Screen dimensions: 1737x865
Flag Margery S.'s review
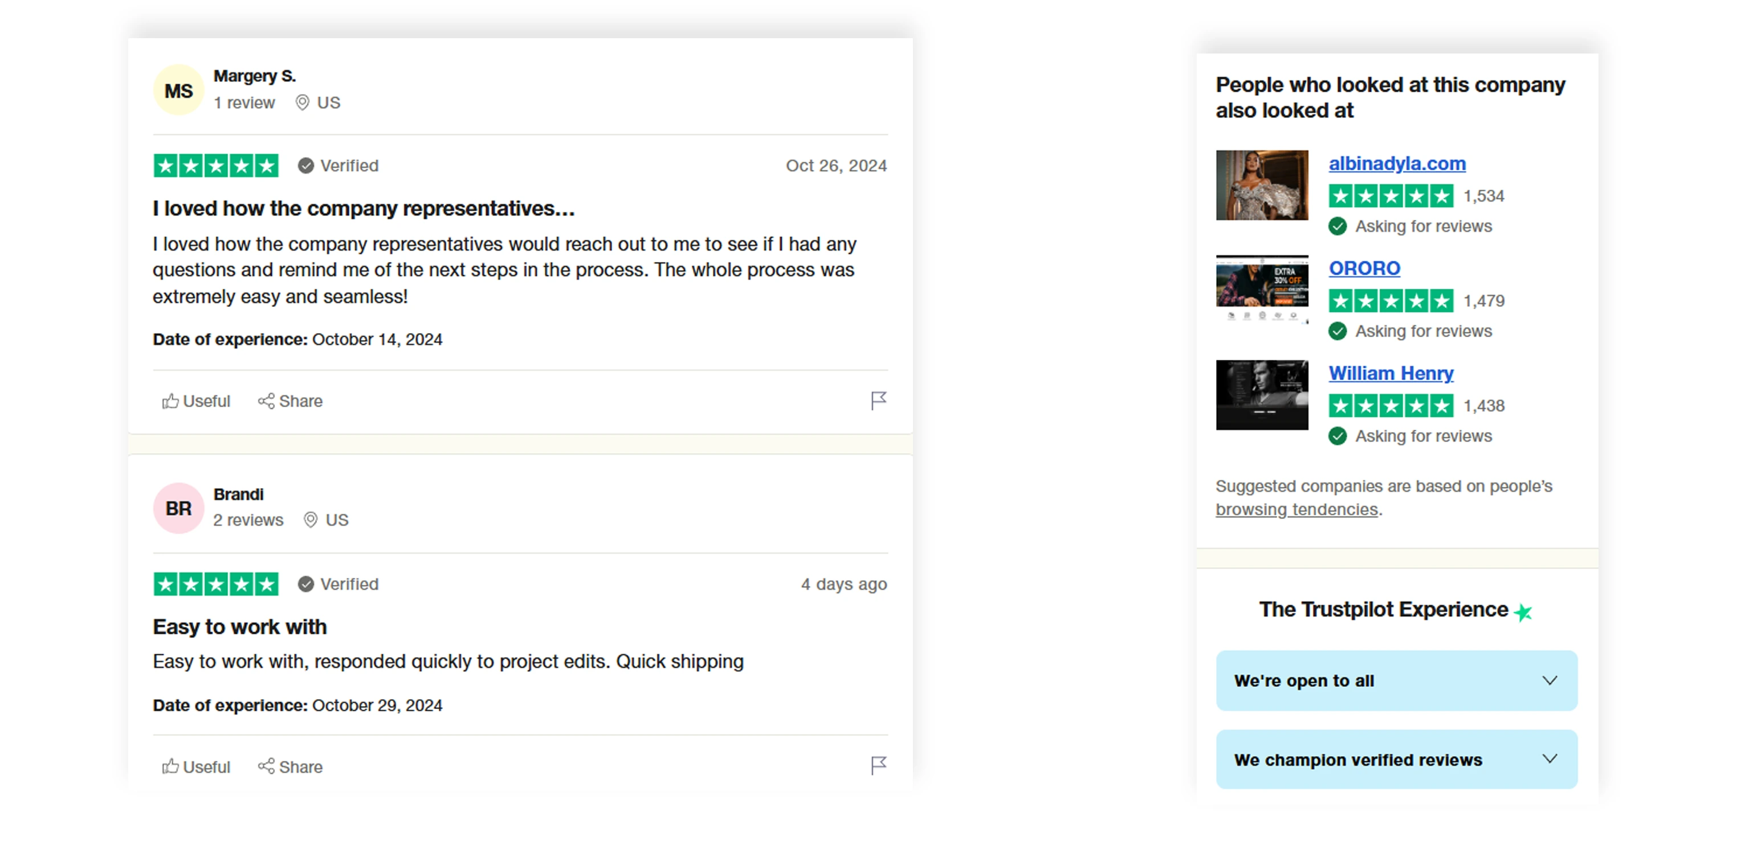click(878, 401)
